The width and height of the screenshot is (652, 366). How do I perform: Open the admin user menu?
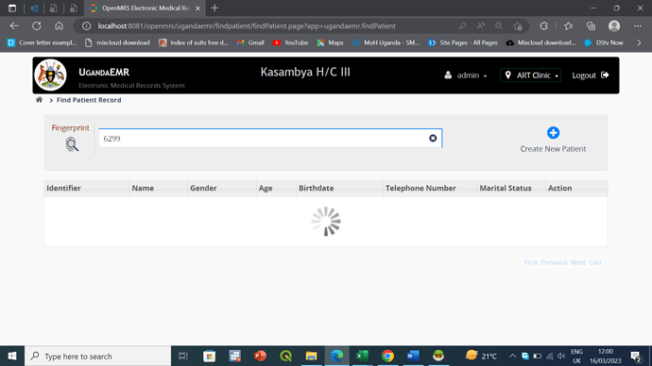(x=466, y=75)
